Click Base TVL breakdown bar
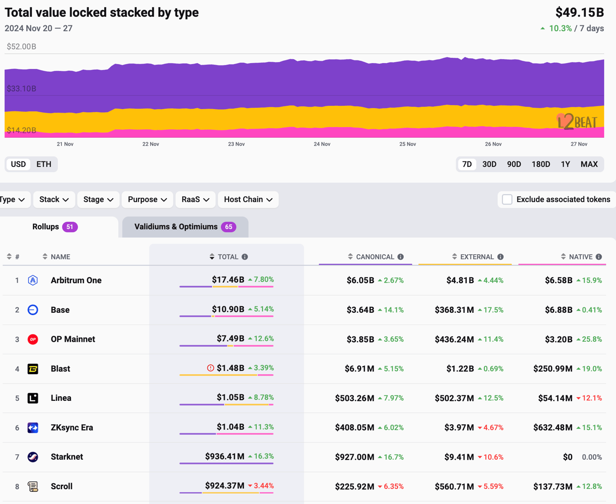The height and width of the screenshot is (504, 616). click(226, 316)
